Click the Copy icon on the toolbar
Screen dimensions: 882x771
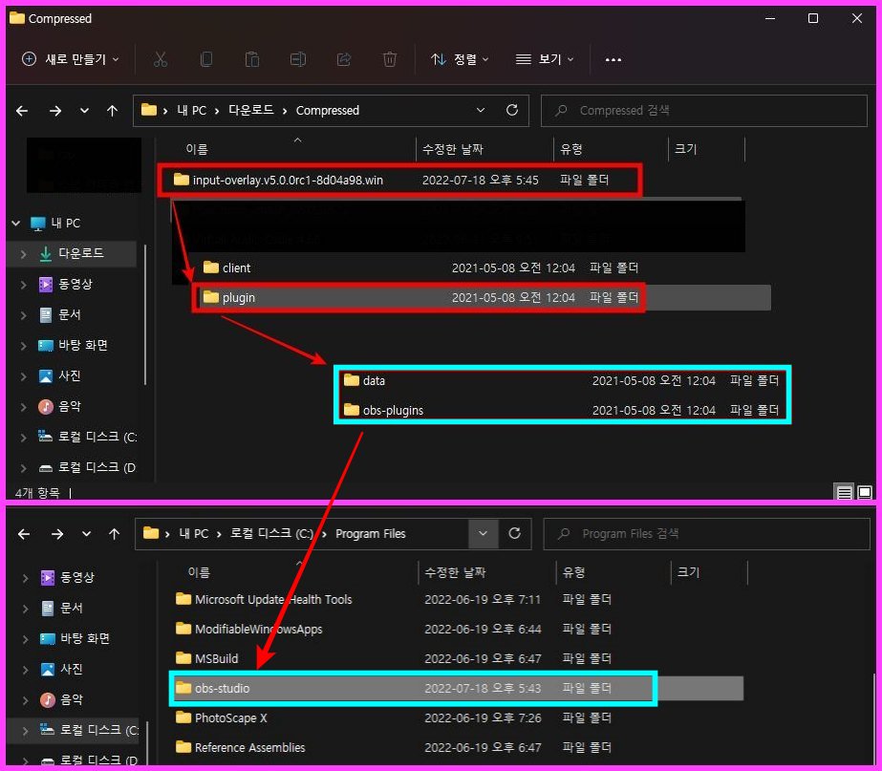[206, 59]
